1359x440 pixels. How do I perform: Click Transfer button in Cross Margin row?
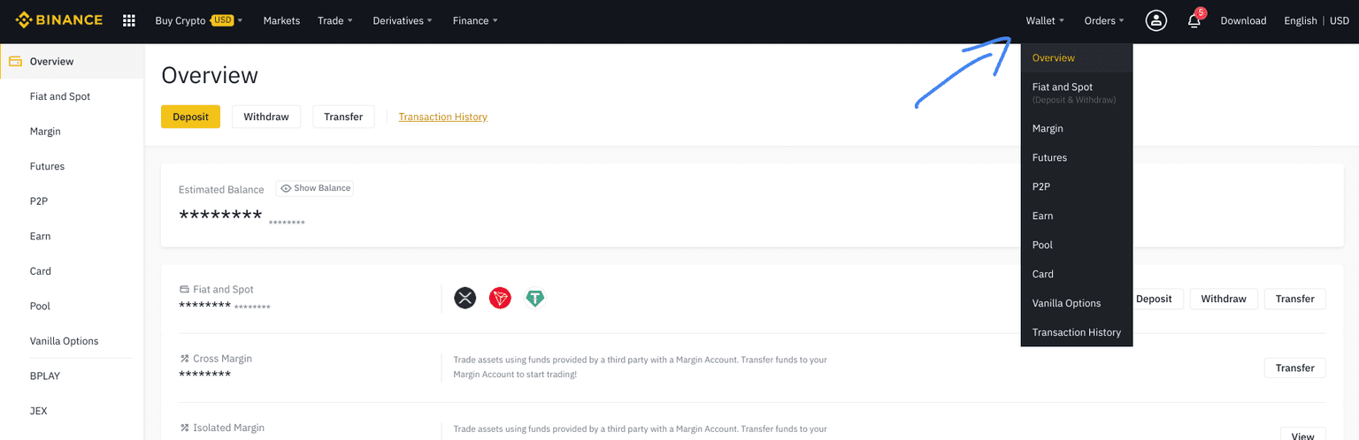[x=1294, y=368]
